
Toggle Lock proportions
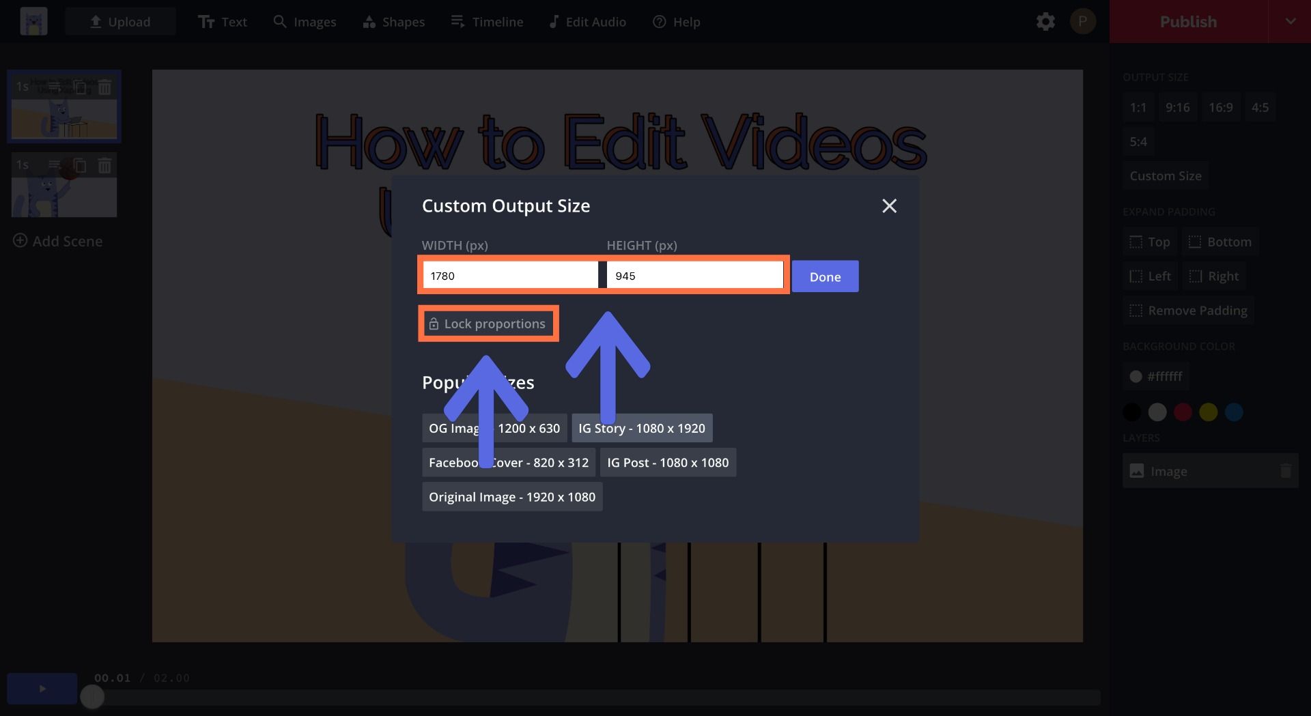pos(488,324)
